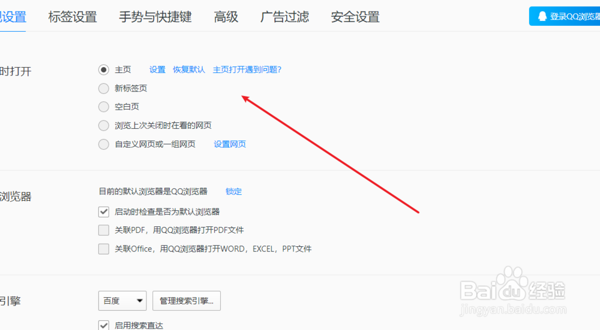Click the 设置 link beside 主页
This screenshot has height=330, width=600.
tap(157, 69)
